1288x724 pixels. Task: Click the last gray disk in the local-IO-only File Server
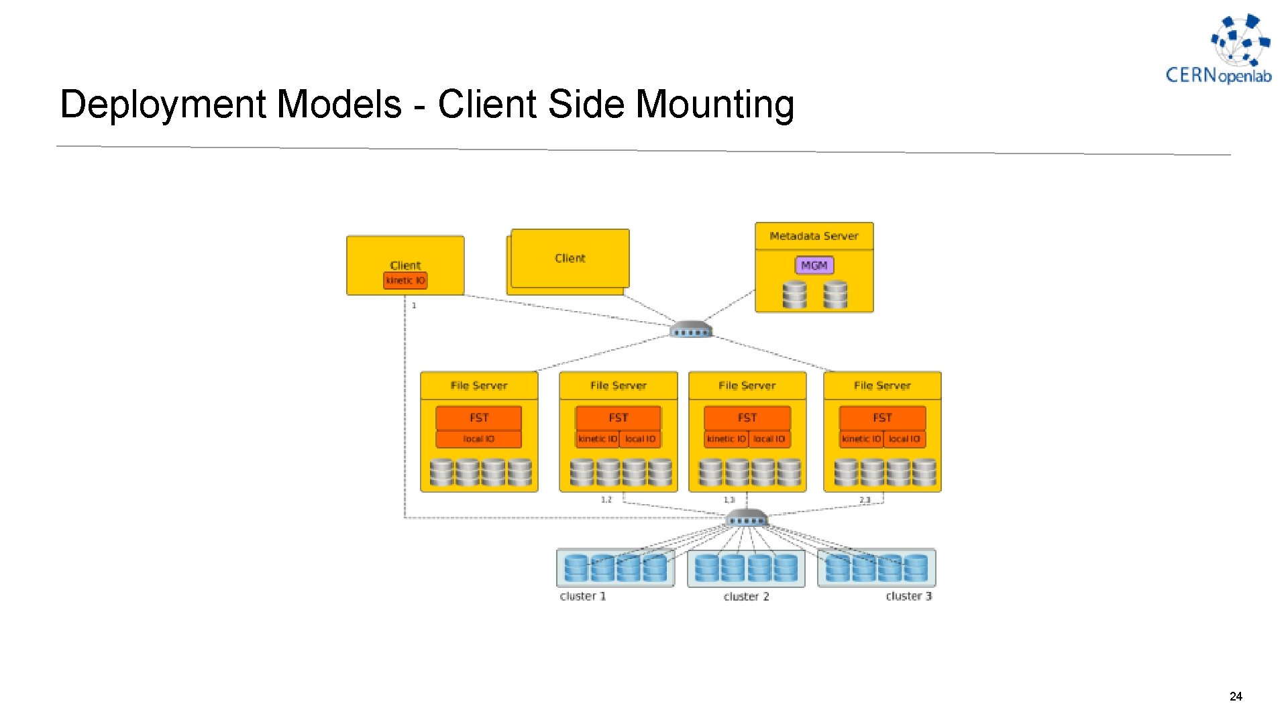[520, 472]
